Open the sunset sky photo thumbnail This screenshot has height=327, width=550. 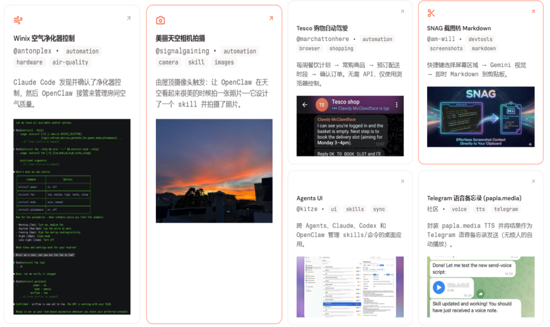click(x=214, y=171)
